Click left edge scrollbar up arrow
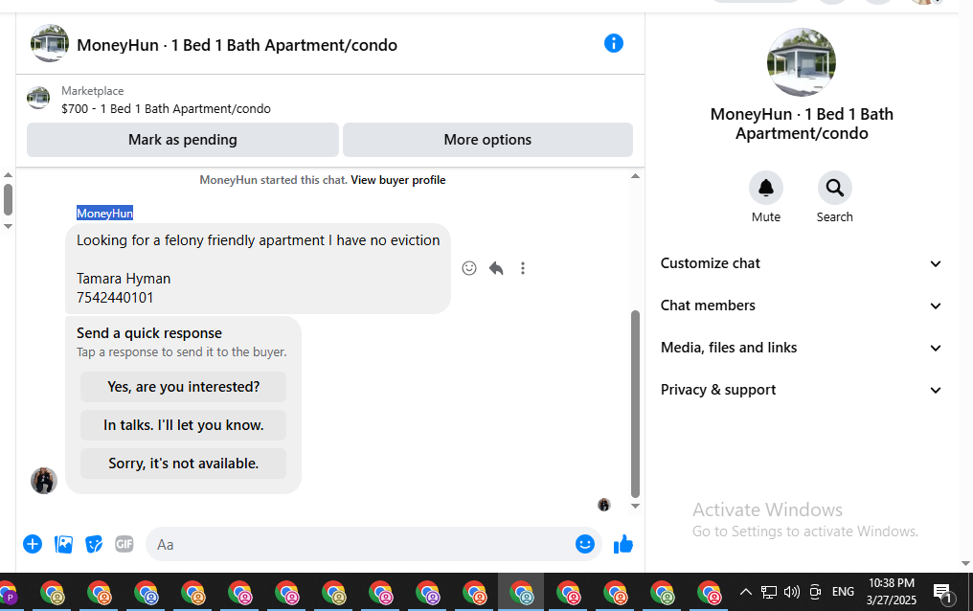This screenshot has height=611, width=973. pos(8,175)
